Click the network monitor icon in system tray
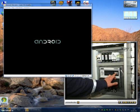 pyautogui.click(x=123, y=110)
